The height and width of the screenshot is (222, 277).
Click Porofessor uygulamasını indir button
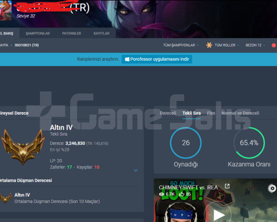[x=157, y=59]
